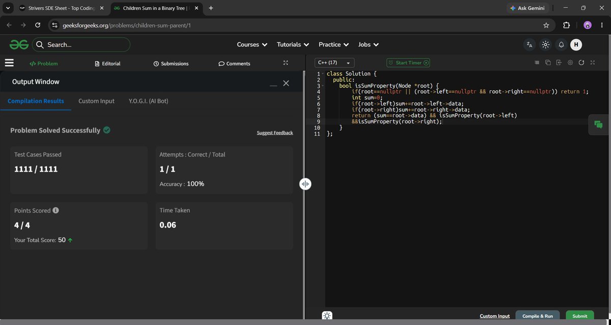611x325 pixels.
Task: Expand the Tutorials menu
Action: [292, 45]
